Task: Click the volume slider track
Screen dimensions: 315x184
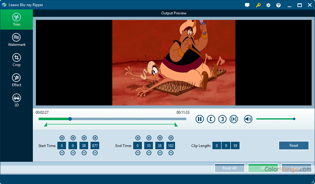Action: tap(275, 119)
